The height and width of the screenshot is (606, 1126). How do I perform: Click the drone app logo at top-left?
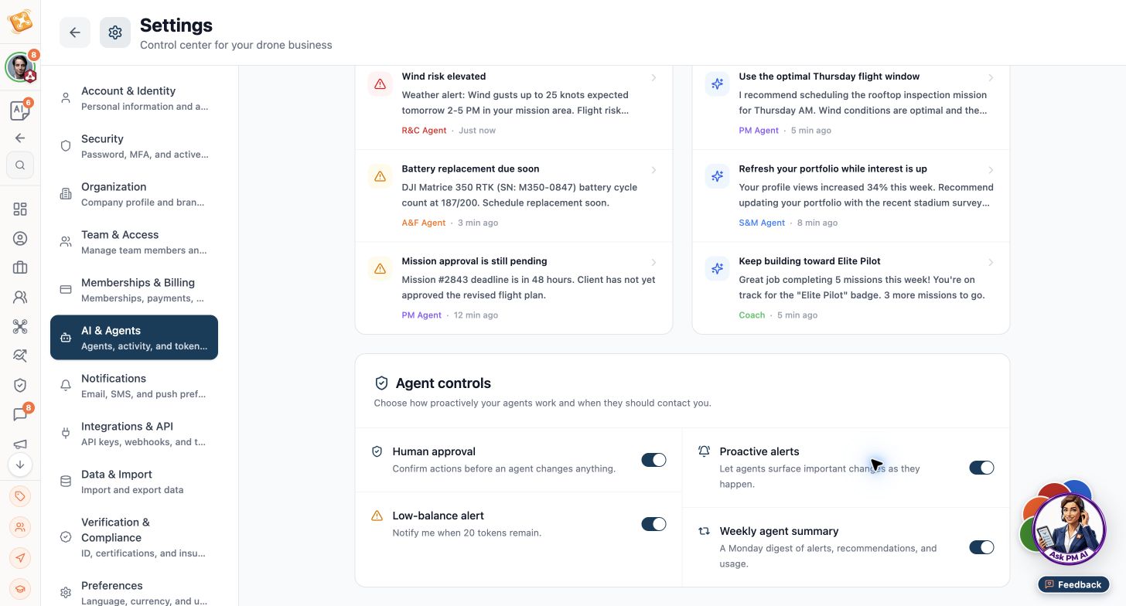point(20,21)
